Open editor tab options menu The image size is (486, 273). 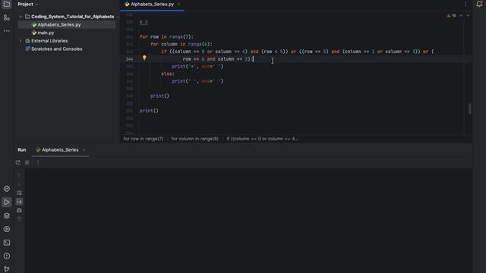[465, 4]
